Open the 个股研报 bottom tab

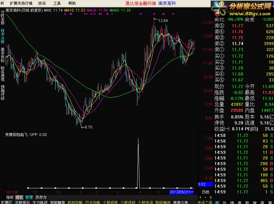pos(110,202)
